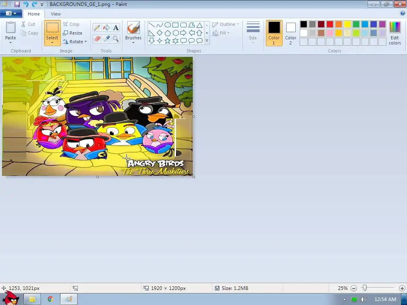Screen dimensions: 407x305
Task: Pick the purple color swatch
Action: (382, 24)
